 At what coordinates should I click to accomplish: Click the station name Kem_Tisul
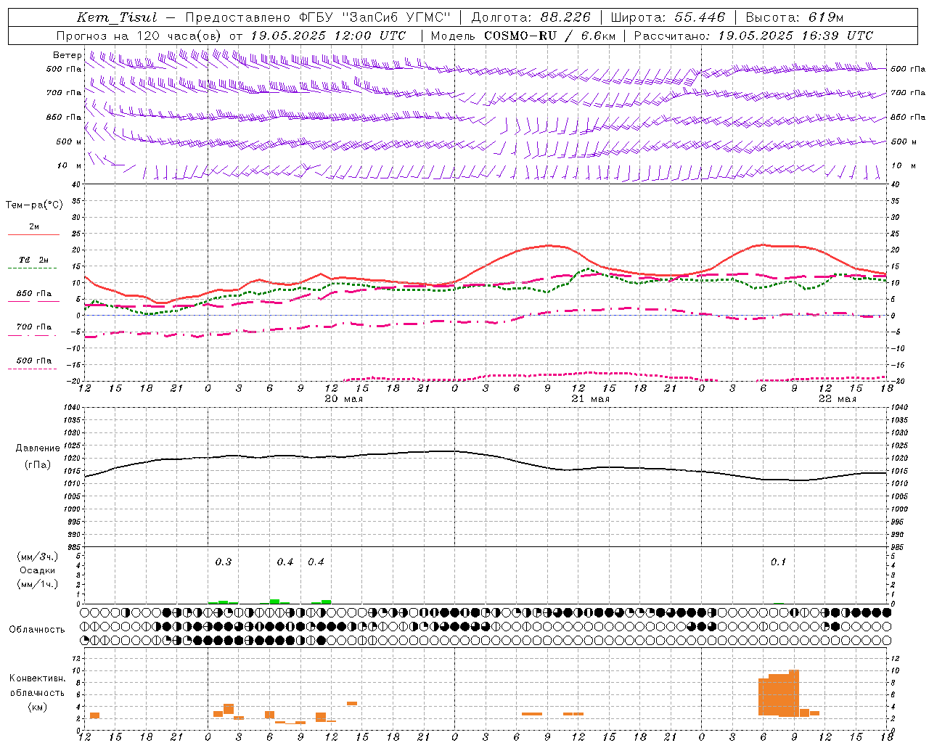(x=117, y=17)
